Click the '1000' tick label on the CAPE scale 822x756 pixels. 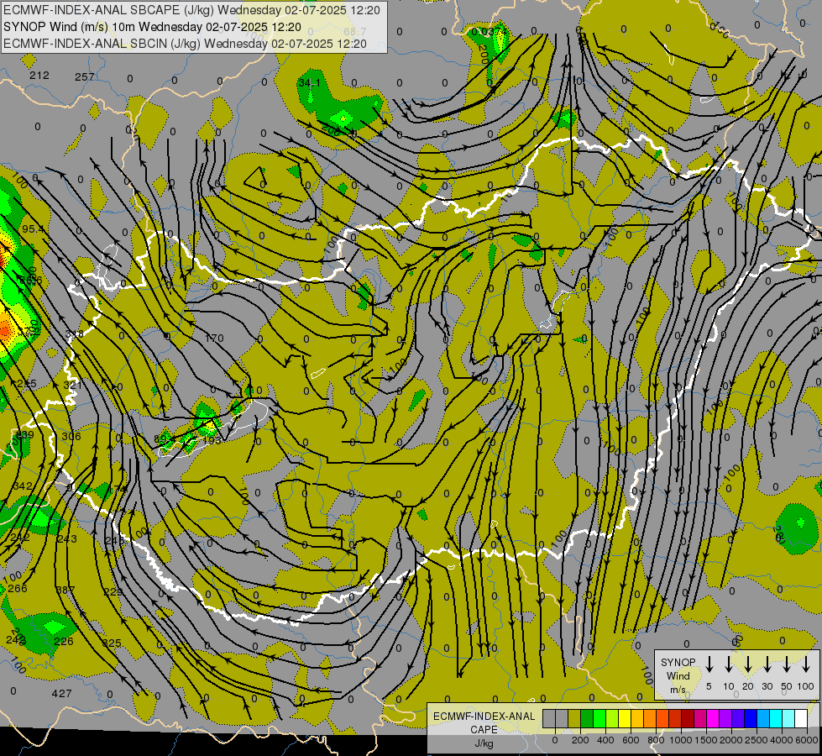point(681,740)
